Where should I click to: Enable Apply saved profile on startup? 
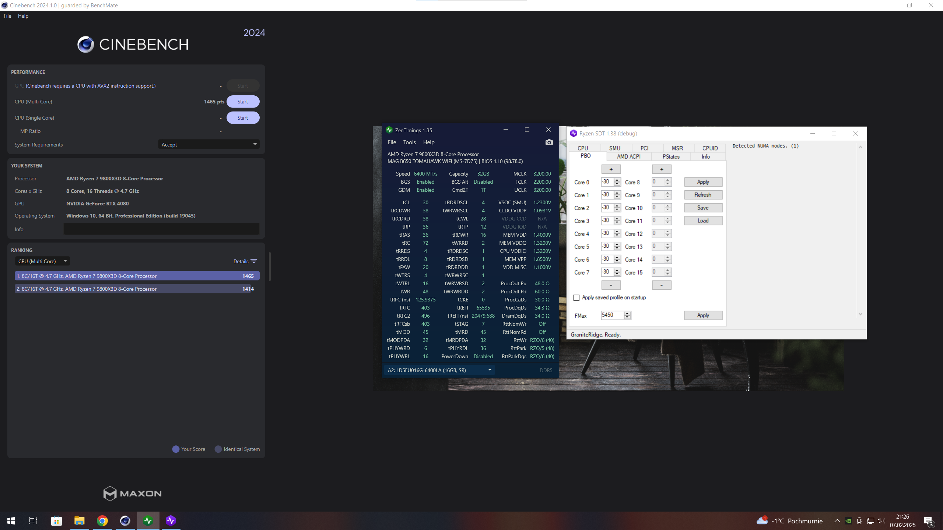point(576,298)
